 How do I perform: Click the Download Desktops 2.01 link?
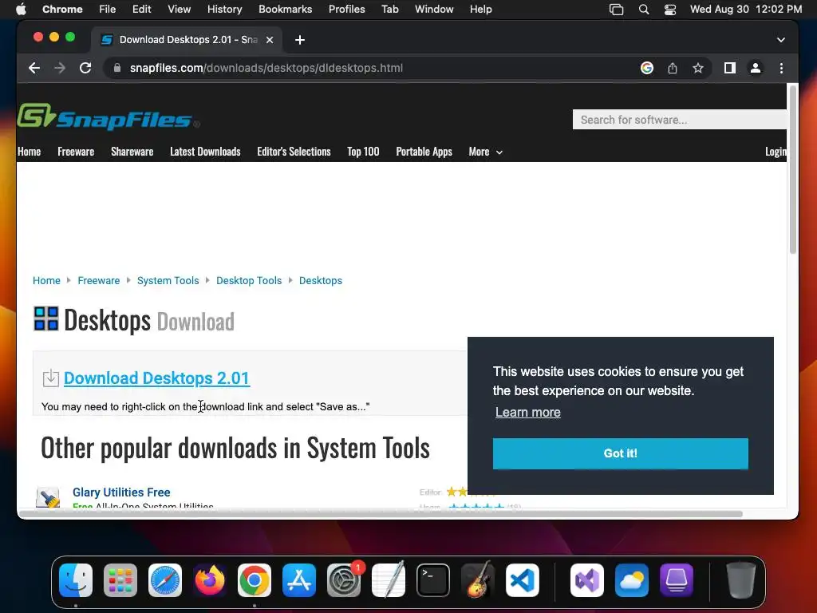click(157, 378)
